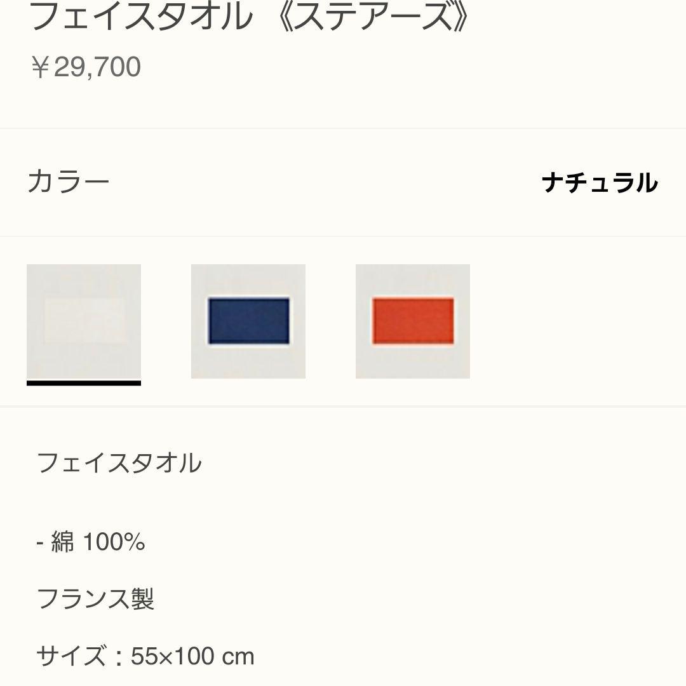Screen dimensions: 686x686
Task: Select the ナチュラル color name text
Action: (x=600, y=182)
